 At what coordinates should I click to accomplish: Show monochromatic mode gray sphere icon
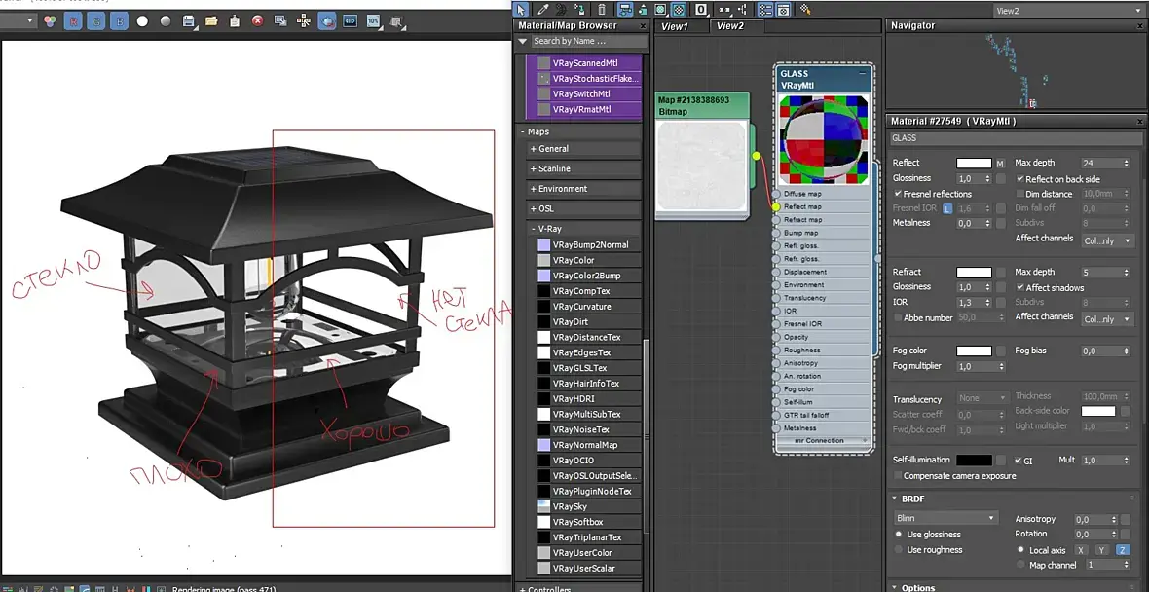coord(166,21)
